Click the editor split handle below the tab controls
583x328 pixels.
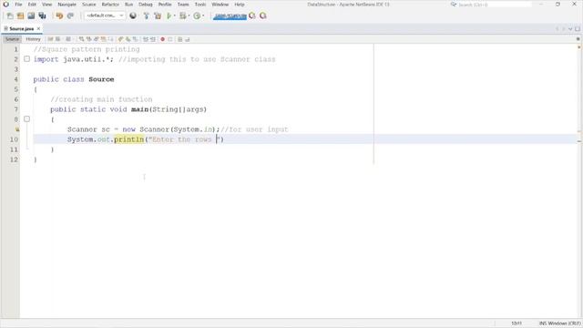[x=578, y=38]
